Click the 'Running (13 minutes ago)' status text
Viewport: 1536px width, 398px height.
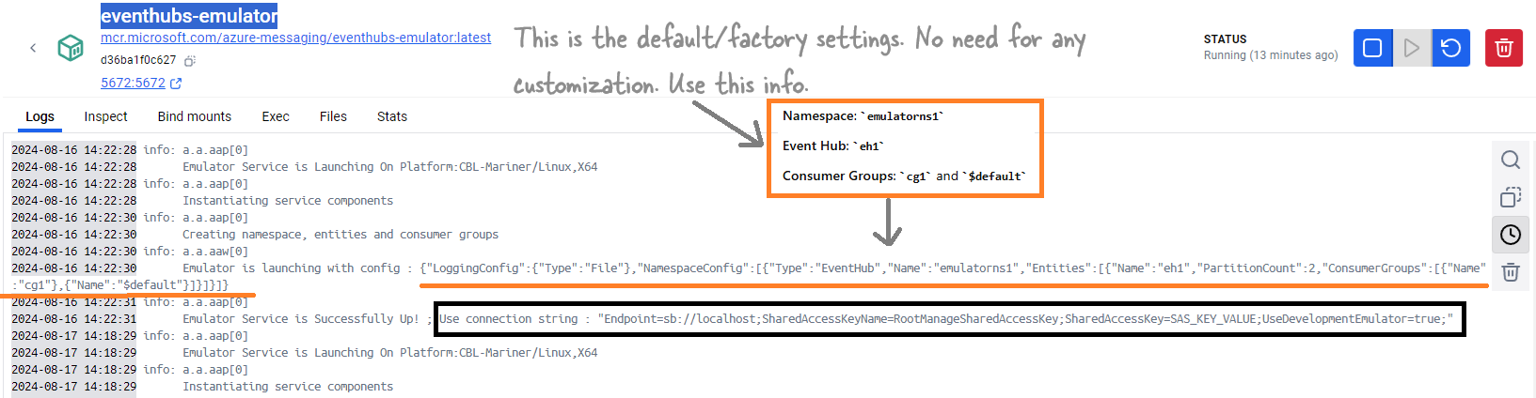tap(1271, 55)
